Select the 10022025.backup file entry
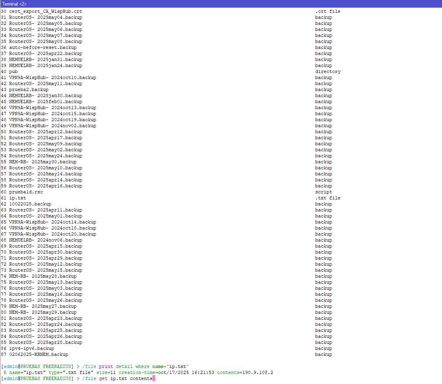442x384 pixels. [30, 204]
